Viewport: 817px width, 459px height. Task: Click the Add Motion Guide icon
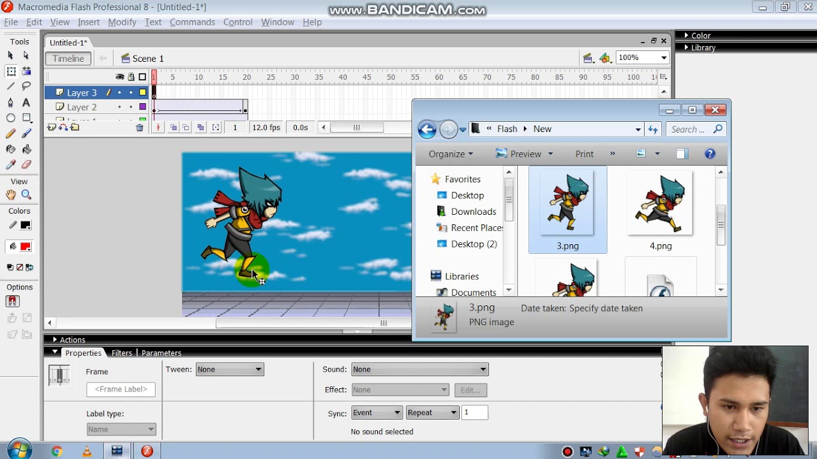pyautogui.click(x=63, y=127)
